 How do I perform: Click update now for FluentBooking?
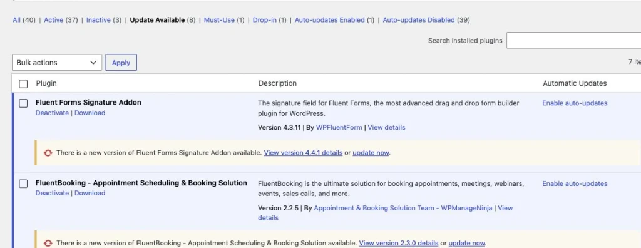467,243
